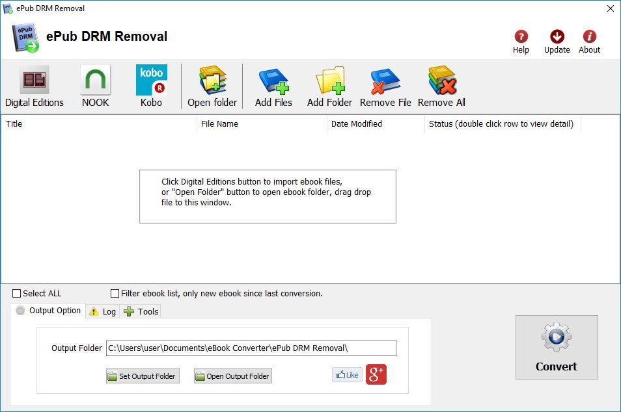621x412 pixels.
Task: Open the Tools tab
Action: coord(141,311)
